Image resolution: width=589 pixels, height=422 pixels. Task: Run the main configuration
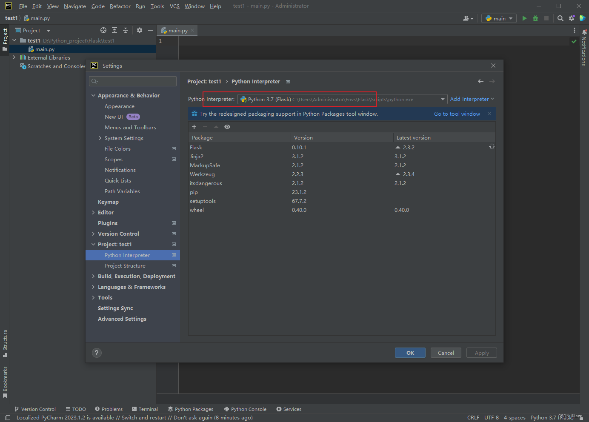coord(524,18)
